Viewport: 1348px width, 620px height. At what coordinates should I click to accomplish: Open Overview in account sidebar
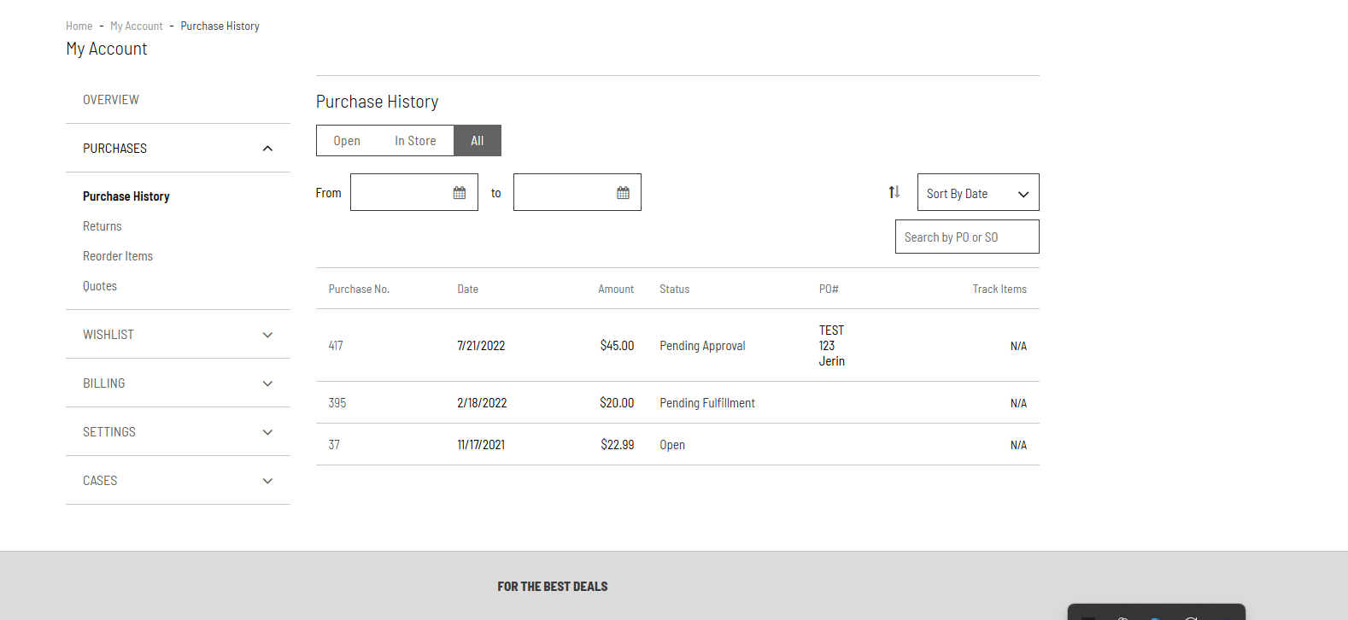pyautogui.click(x=111, y=100)
